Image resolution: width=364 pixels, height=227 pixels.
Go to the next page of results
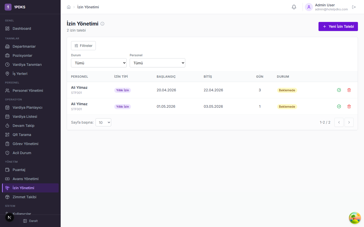pos(349,122)
